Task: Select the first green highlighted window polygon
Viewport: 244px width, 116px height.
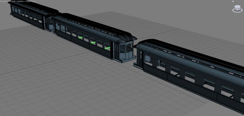Action: pos(80,38)
